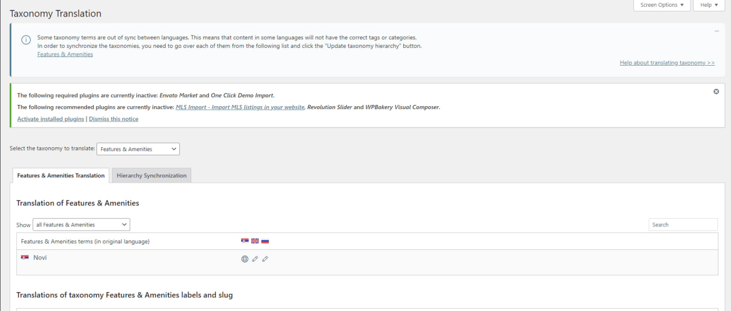Image resolution: width=731 pixels, height=311 pixels.
Task: Click the Russian flag in the table header
Action: (x=265, y=241)
